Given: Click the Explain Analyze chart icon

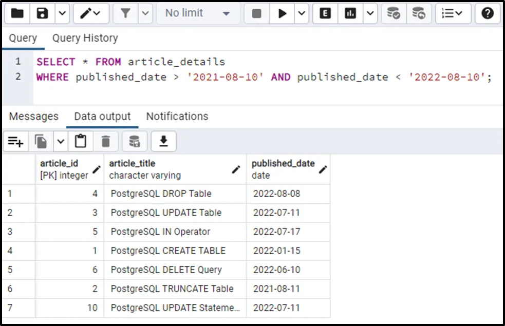Looking at the screenshot, I should pyautogui.click(x=350, y=13).
